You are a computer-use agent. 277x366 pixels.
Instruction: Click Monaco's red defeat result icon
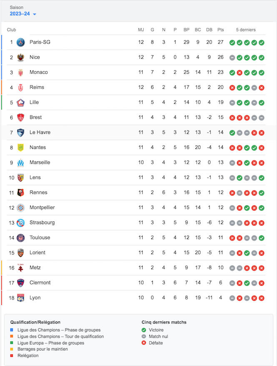[240, 73]
